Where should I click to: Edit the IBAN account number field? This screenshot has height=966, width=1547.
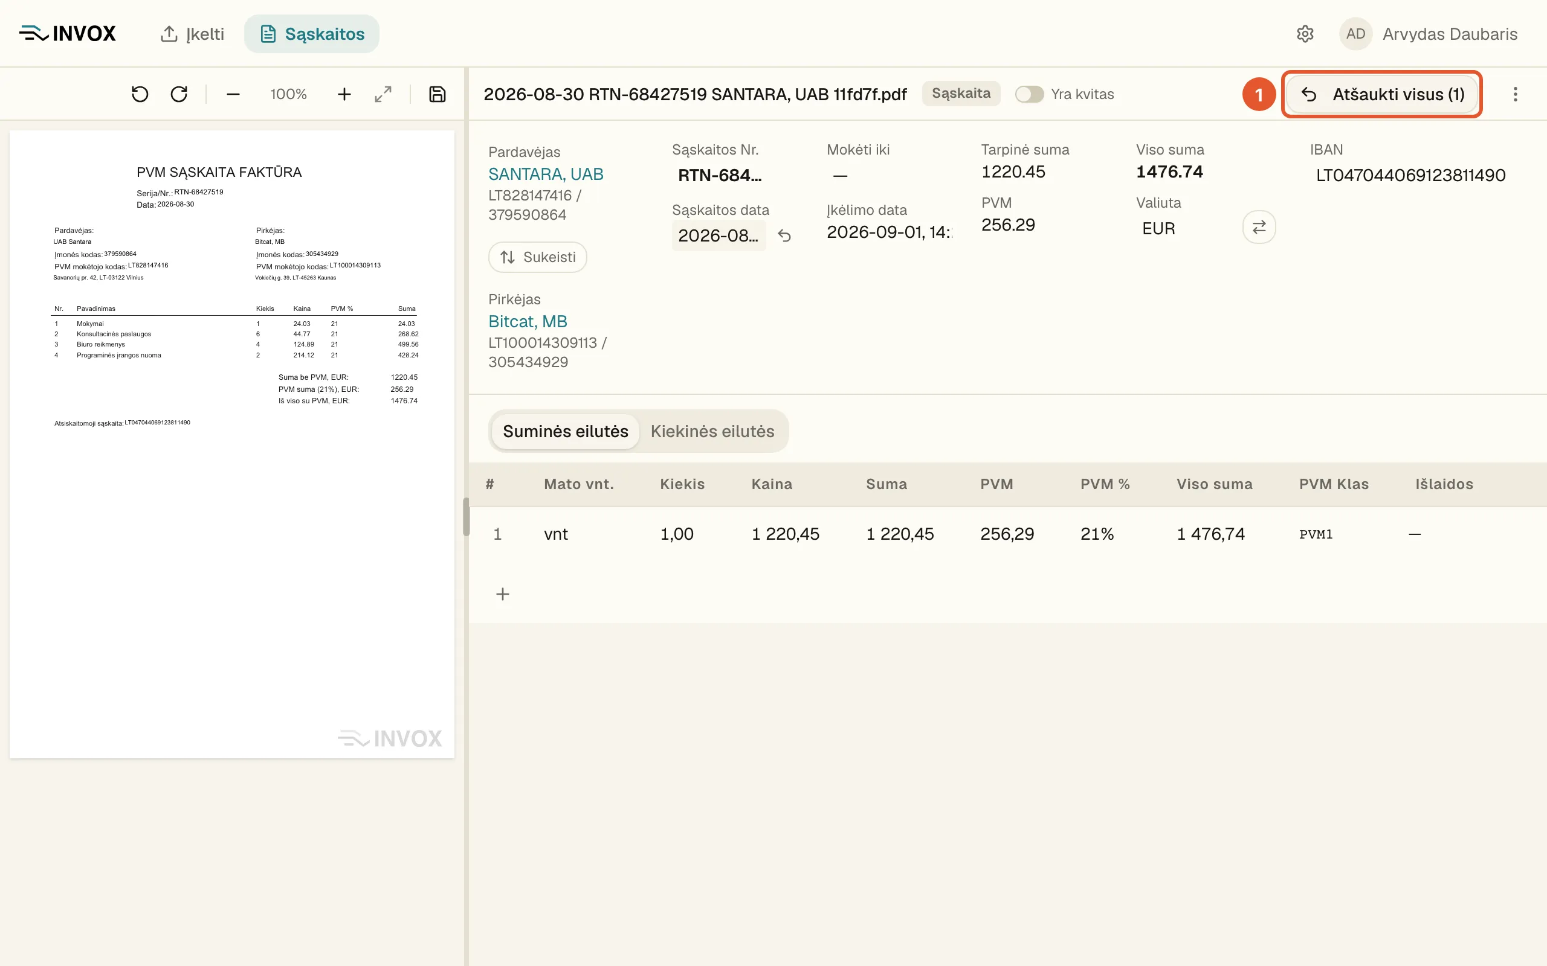point(1411,175)
